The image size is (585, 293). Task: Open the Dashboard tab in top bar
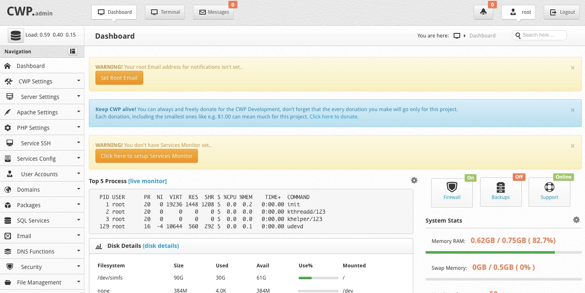114,12
